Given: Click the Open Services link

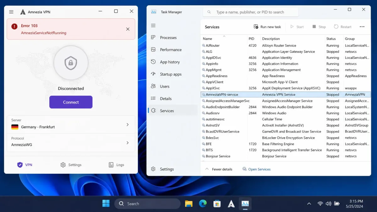Looking at the screenshot, I should pos(256,169).
